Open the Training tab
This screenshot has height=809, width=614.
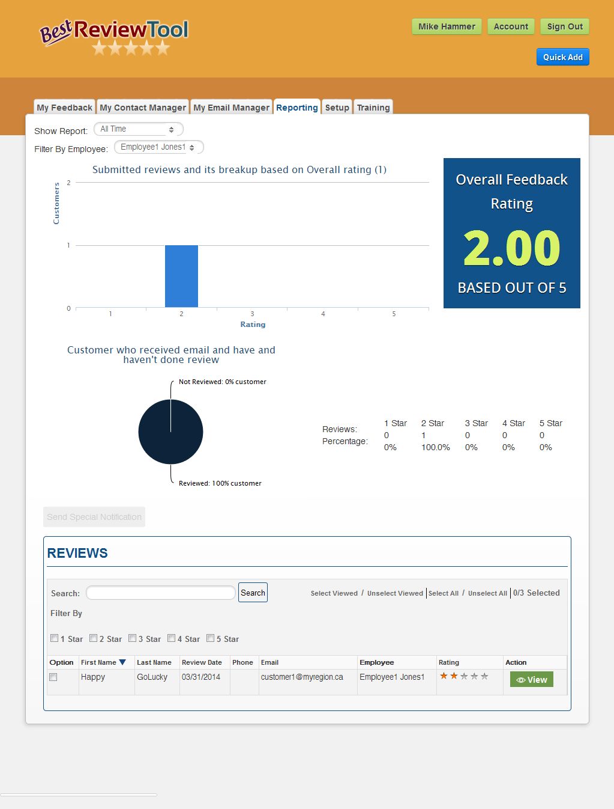point(373,108)
